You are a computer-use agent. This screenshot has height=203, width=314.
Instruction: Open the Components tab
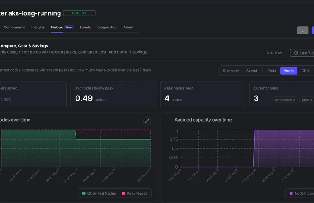tap(14, 28)
